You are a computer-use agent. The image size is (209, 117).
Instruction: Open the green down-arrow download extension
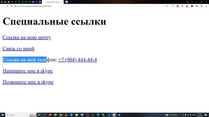coord(182,6)
